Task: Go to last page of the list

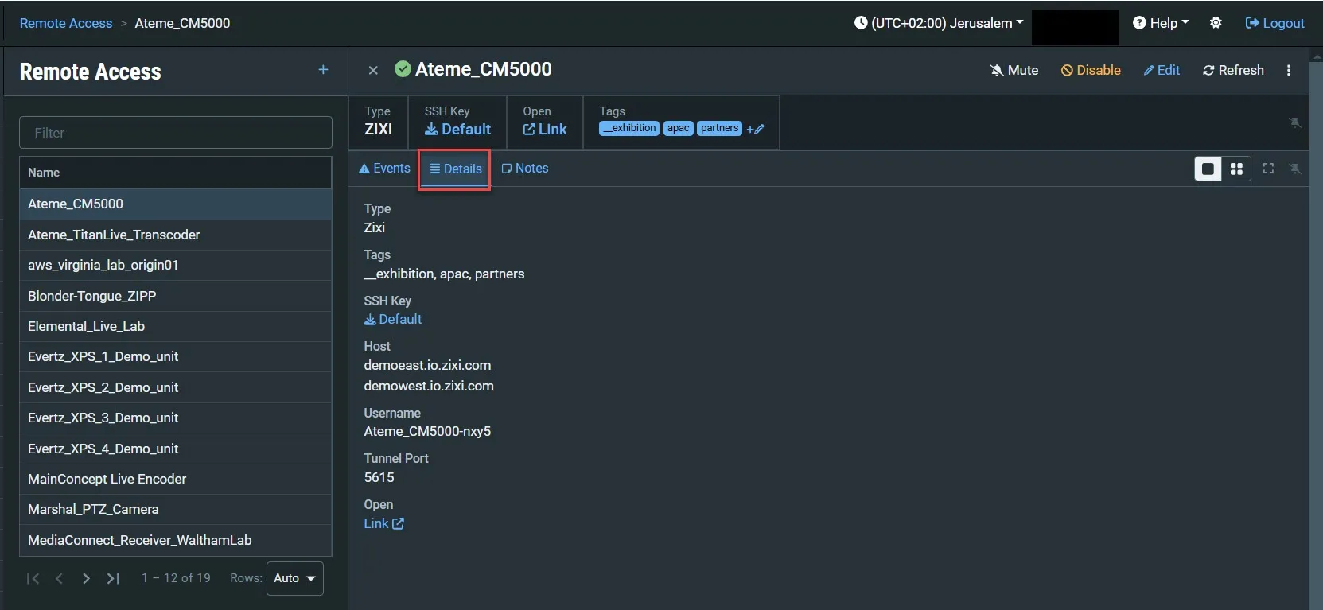Action: (113, 578)
